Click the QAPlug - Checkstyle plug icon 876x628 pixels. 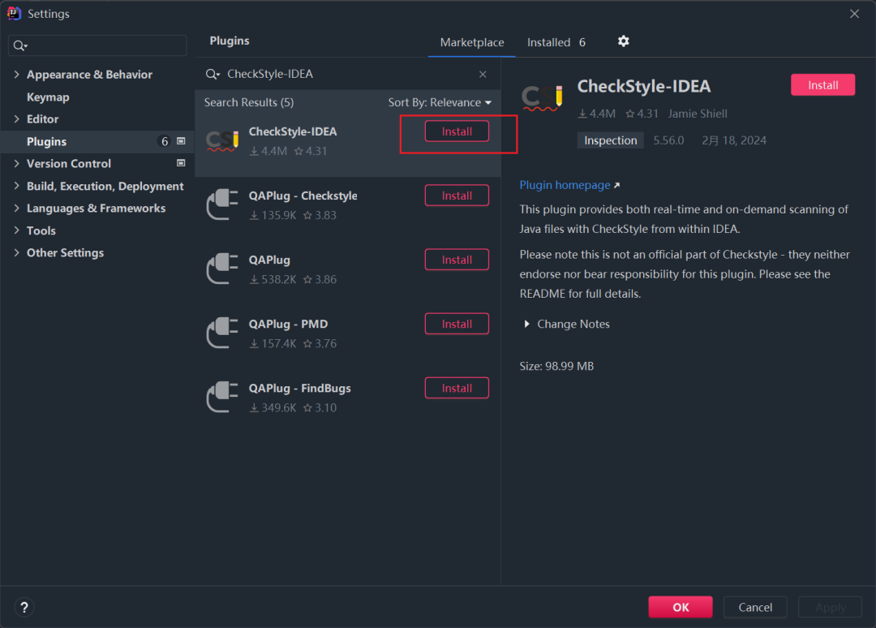222,204
